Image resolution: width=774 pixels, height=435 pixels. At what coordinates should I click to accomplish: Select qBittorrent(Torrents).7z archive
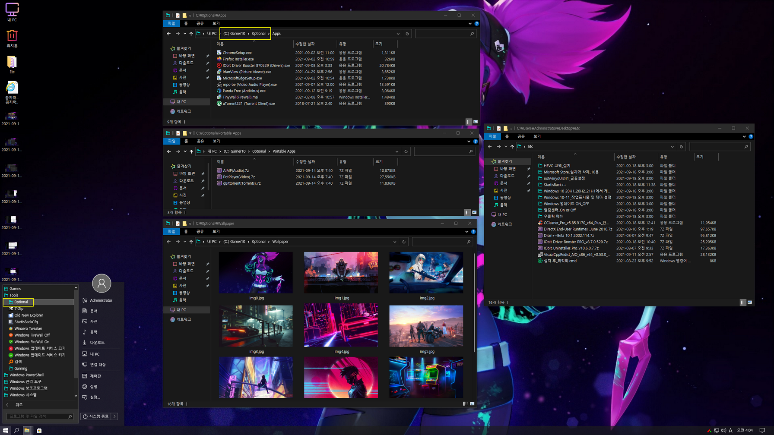pos(242,183)
